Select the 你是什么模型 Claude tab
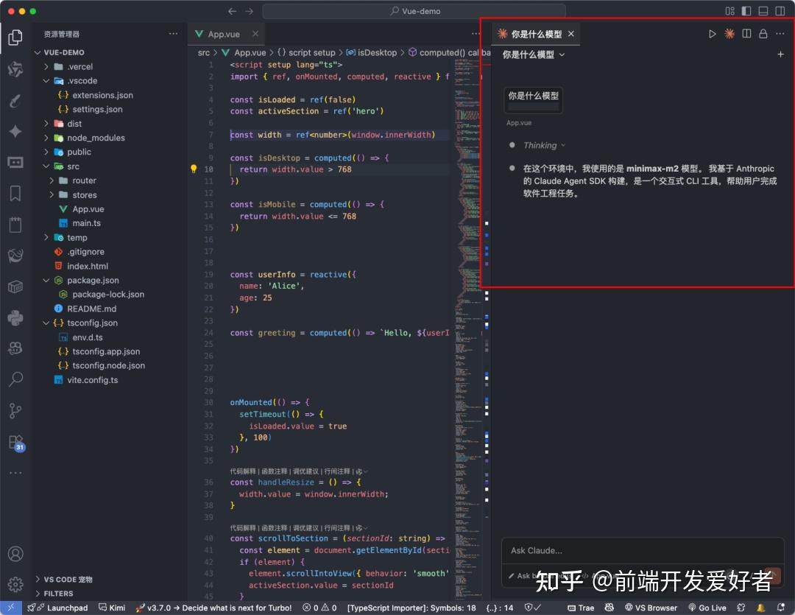 [x=535, y=34]
